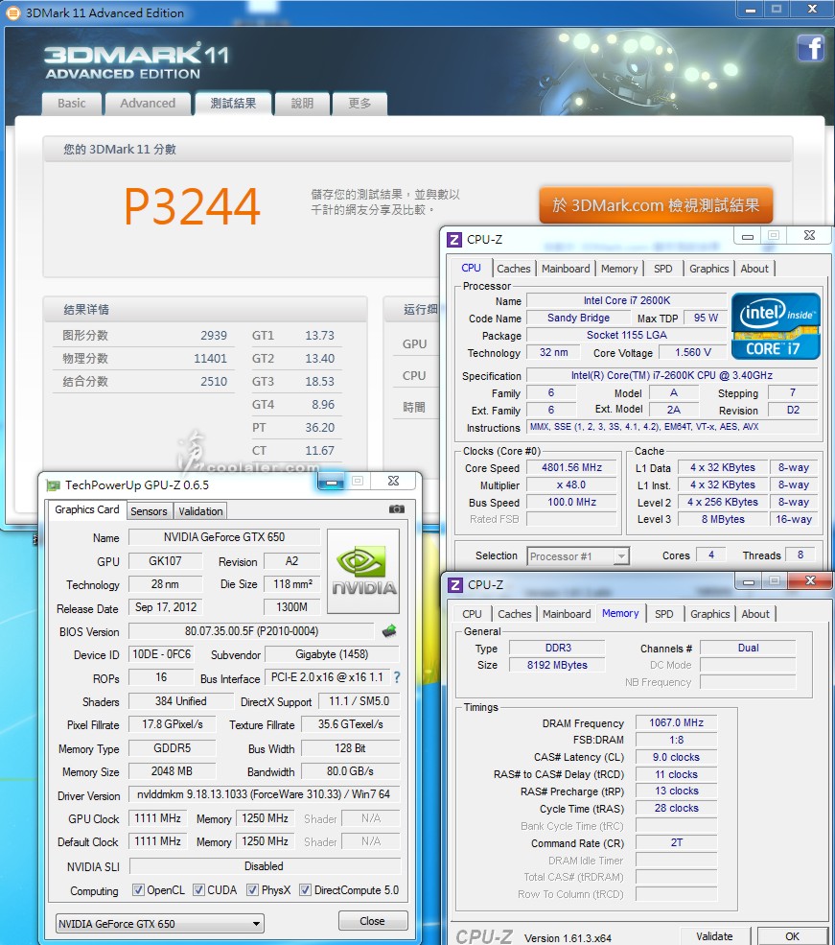
Task: Toggle the OpenCL checkbox in GPU-Z
Action: pos(138,890)
